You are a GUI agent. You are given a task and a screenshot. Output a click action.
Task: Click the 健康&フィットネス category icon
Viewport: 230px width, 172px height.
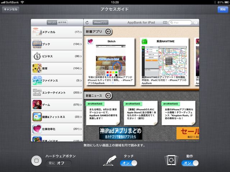37,117
